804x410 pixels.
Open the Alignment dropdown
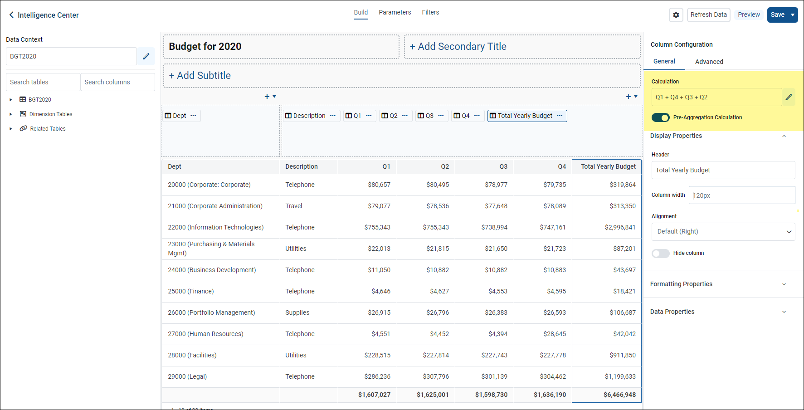click(x=723, y=232)
